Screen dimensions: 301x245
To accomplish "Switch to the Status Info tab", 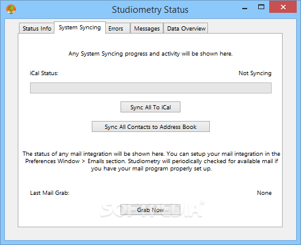I will [37, 28].
